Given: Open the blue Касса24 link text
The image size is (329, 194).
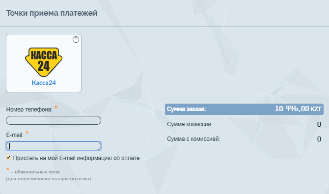Looking at the screenshot, I should [44, 83].
